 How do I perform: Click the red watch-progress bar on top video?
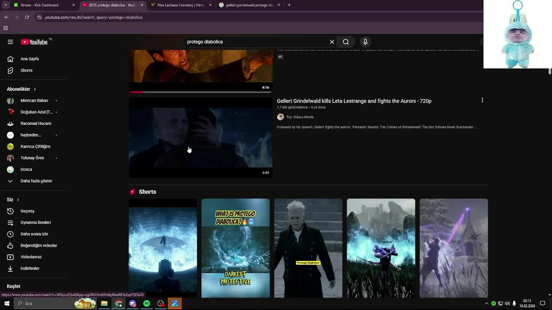click(136, 92)
